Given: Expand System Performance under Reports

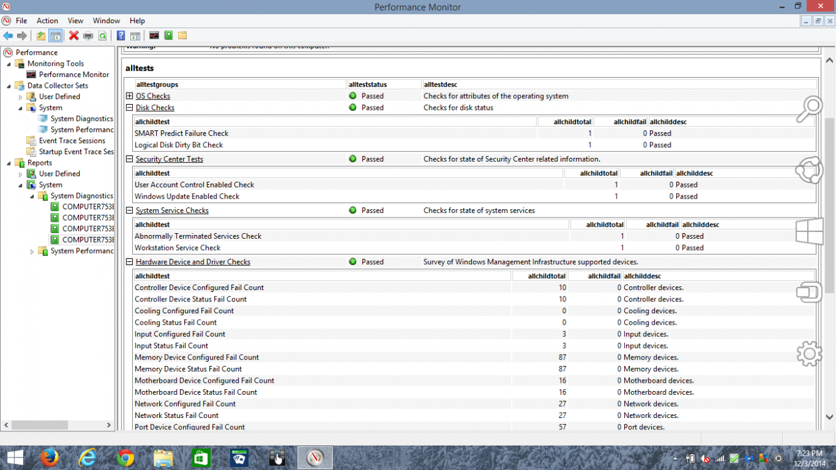Looking at the screenshot, I should click(33, 251).
